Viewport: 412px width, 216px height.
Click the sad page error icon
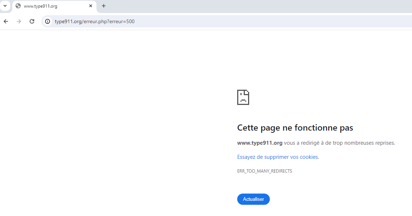243,97
